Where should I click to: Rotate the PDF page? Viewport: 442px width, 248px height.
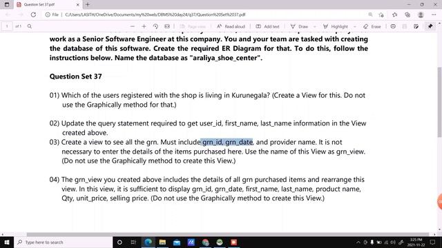click(155, 26)
